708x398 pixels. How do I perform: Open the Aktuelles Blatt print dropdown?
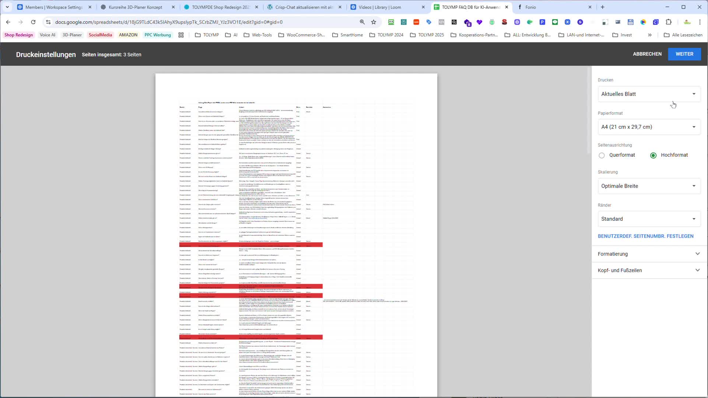(x=649, y=94)
